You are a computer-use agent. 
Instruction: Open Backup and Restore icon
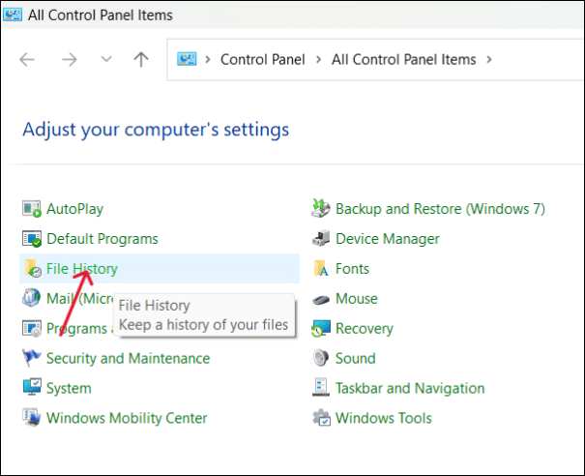tap(321, 208)
